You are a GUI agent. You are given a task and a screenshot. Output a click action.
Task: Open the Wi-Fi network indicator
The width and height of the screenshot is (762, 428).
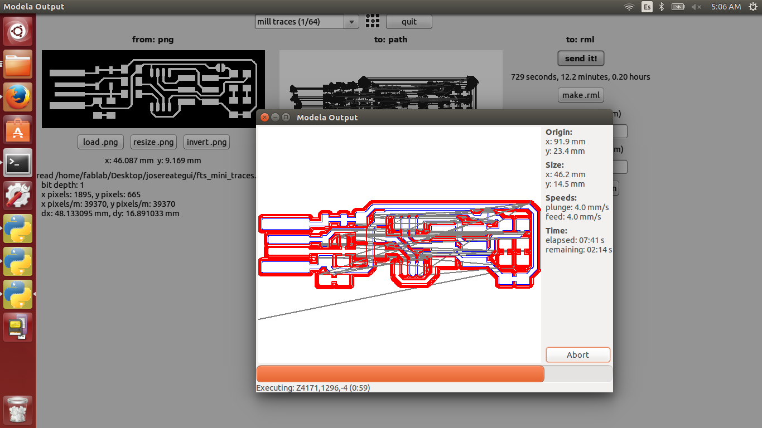click(x=629, y=7)
